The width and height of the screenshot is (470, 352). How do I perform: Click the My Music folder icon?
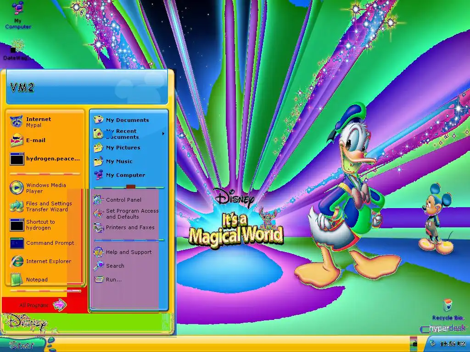[x=98, y=161]
